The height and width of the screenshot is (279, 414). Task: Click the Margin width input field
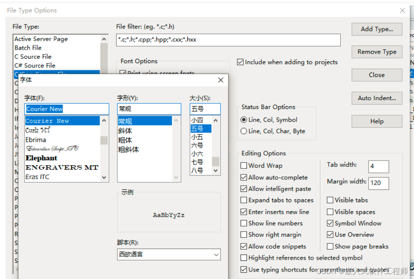click(378, 183)
